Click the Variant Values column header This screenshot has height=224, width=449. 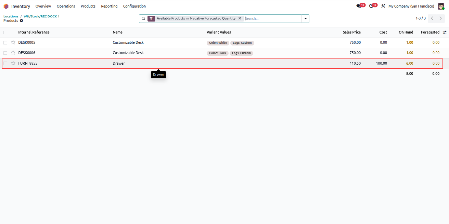click(219, 32)
